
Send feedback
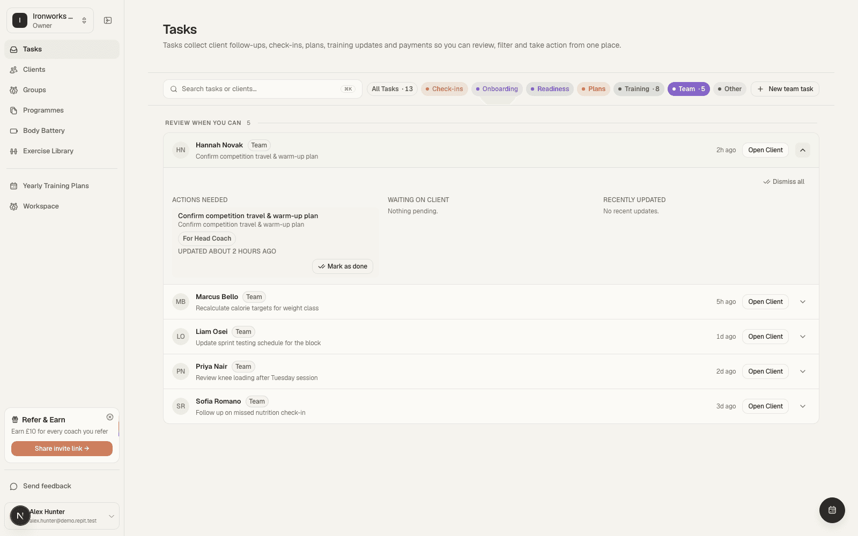pyautogui.click(x=62, y=486)
